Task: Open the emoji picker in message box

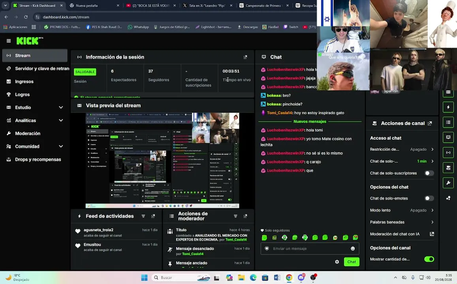Action: click(353, 248)
